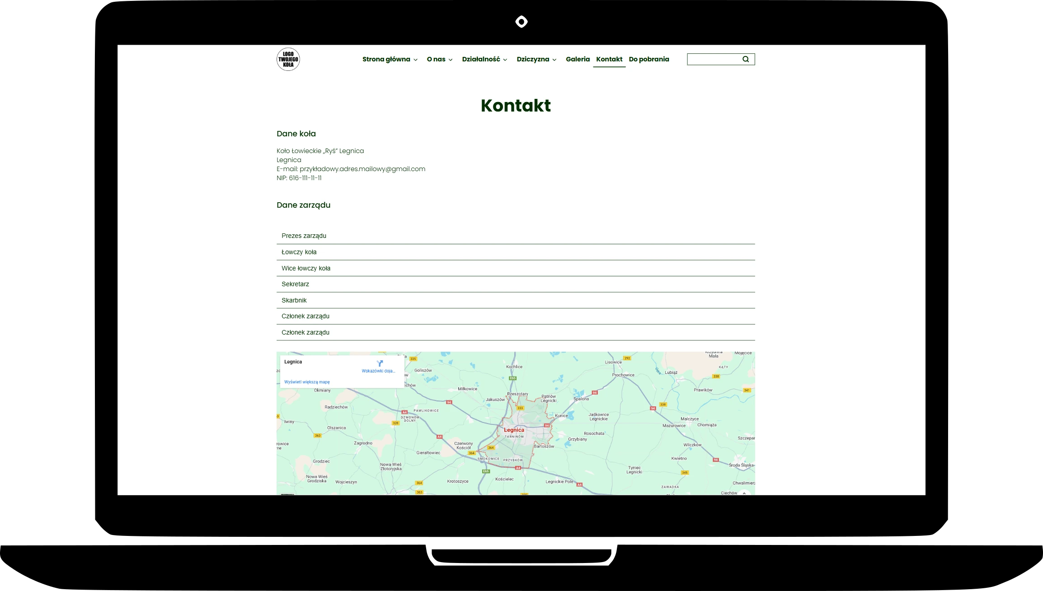The width and height of the screenshot is (1043, 591).
Task: Click the site logo in header
Action: [x=288, y=59]
